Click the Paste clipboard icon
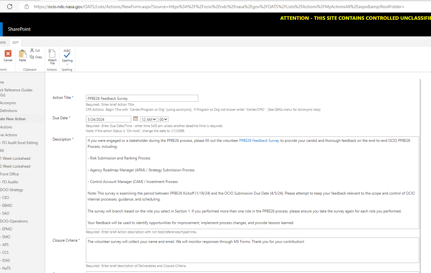The width and height of the screenshot is (431, 273). coord(23,54)
